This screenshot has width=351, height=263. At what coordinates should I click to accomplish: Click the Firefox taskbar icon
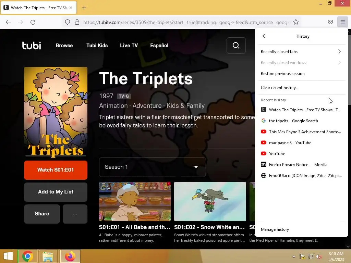pos(70,256)
